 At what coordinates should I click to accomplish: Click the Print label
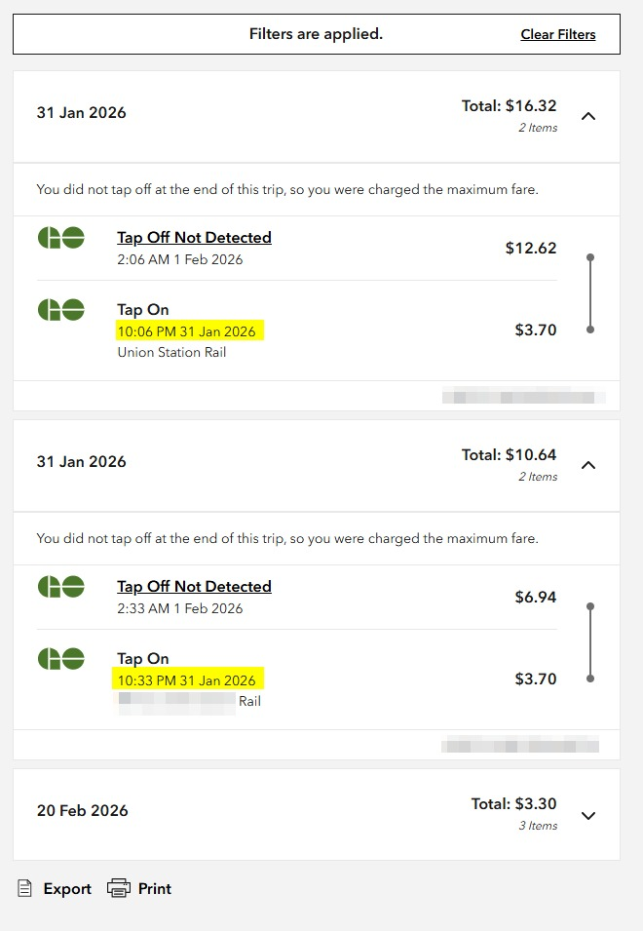pos(155,889)
